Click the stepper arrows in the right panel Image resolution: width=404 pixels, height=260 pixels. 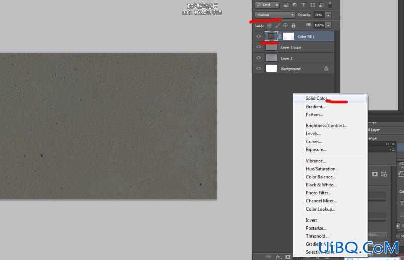[x=398, y=226]
